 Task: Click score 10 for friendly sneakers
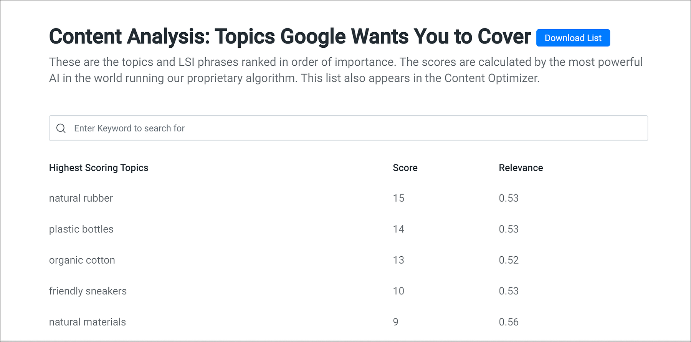[398, 291]
